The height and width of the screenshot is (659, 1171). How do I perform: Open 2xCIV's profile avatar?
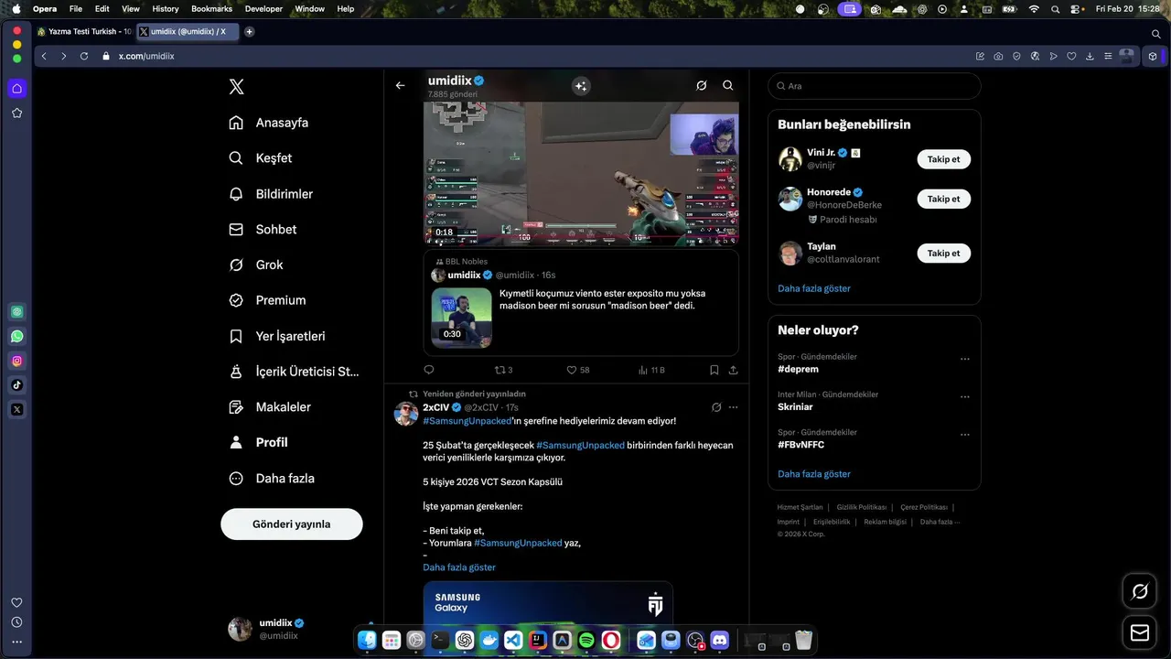point(406,414)
